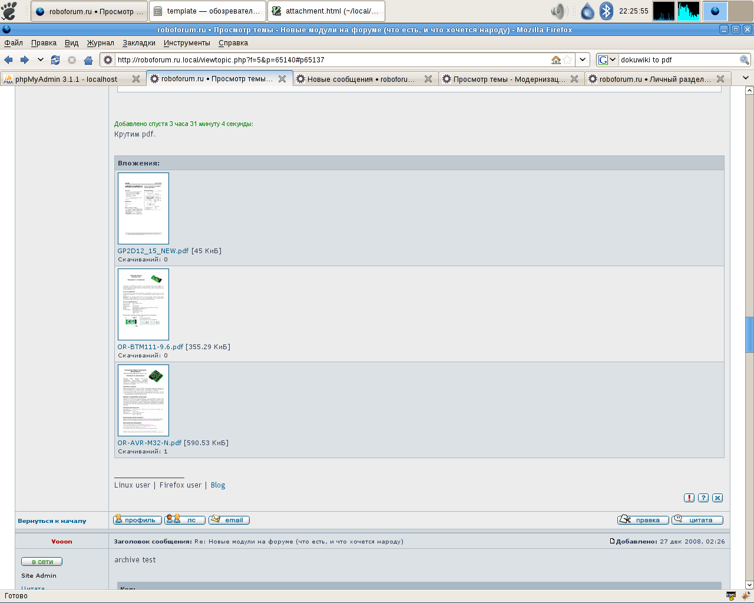Open the Закладки menu

tap(139, 43)
